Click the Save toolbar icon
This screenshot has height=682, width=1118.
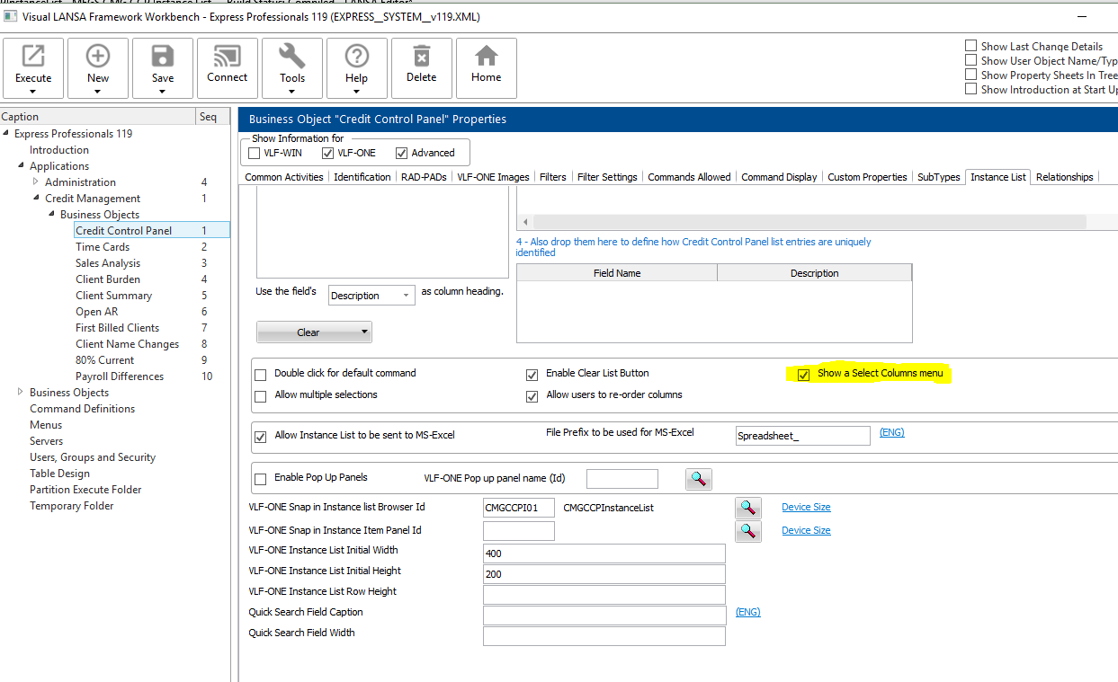163,56
